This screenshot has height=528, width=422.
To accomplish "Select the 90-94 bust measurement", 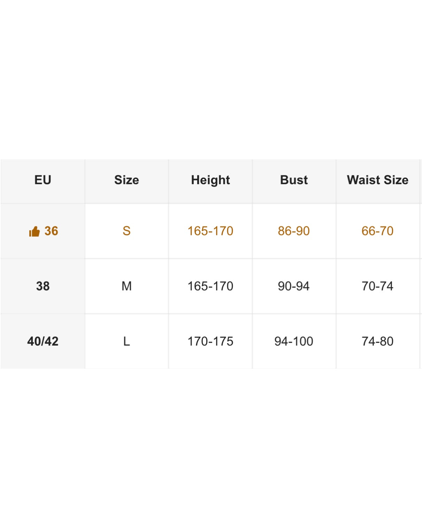I will (294, 286).
